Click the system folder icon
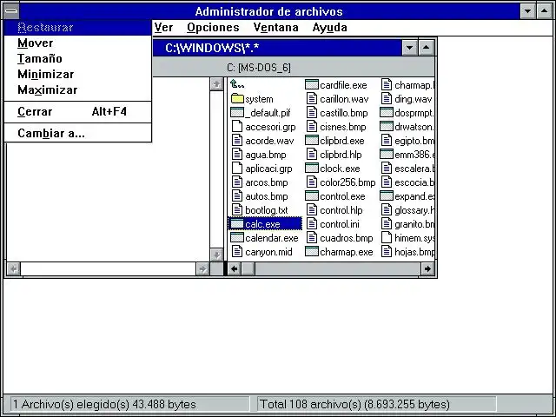 pos(237,98)
